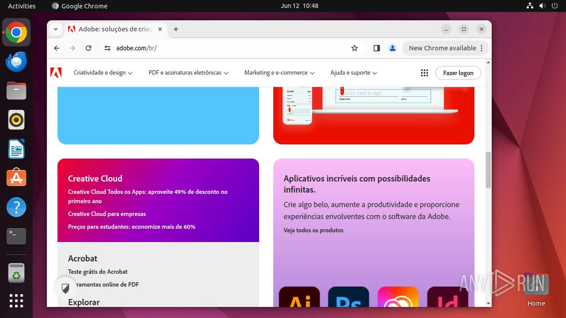Open Preços para estudantes link
The height and width of the screenshot is (318, 566).
132,227
